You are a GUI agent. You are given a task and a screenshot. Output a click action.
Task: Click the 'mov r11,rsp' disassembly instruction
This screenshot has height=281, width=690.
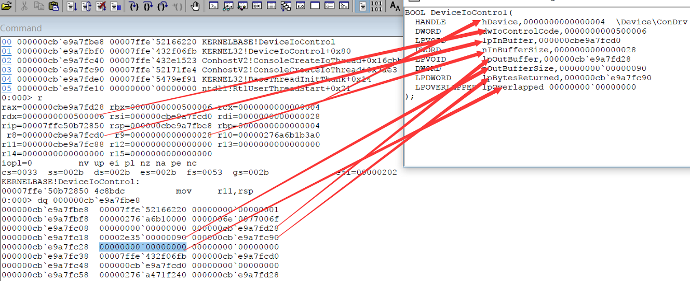coord(214,191)
